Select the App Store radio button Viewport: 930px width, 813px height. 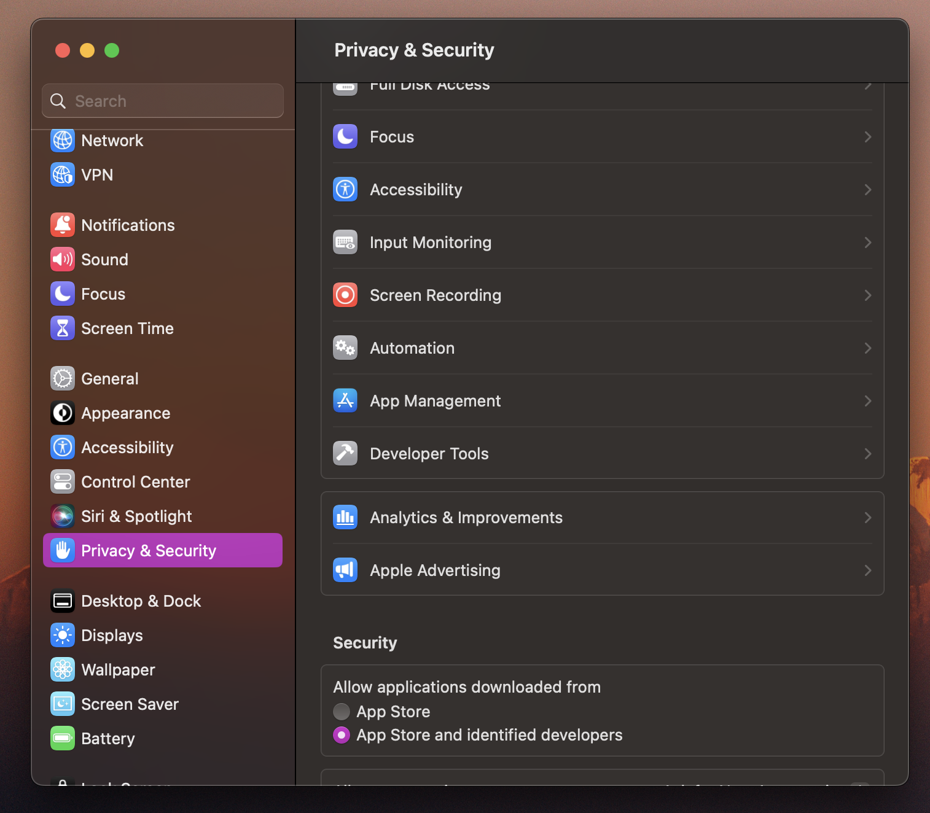(x=342, y=712)
